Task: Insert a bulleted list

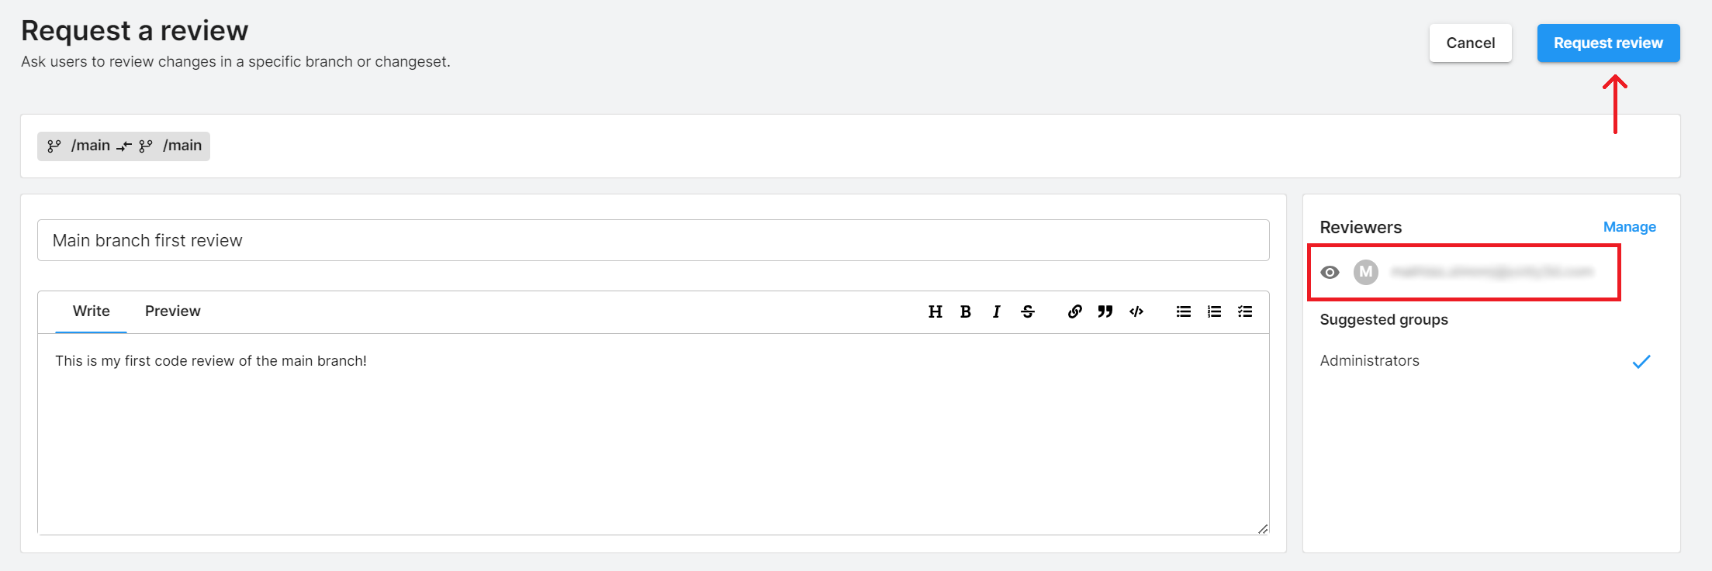Action: [x=1183, y=311]
